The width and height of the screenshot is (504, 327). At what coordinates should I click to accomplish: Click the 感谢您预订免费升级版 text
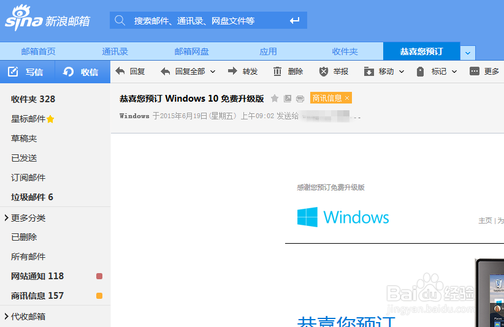(330, 187)
